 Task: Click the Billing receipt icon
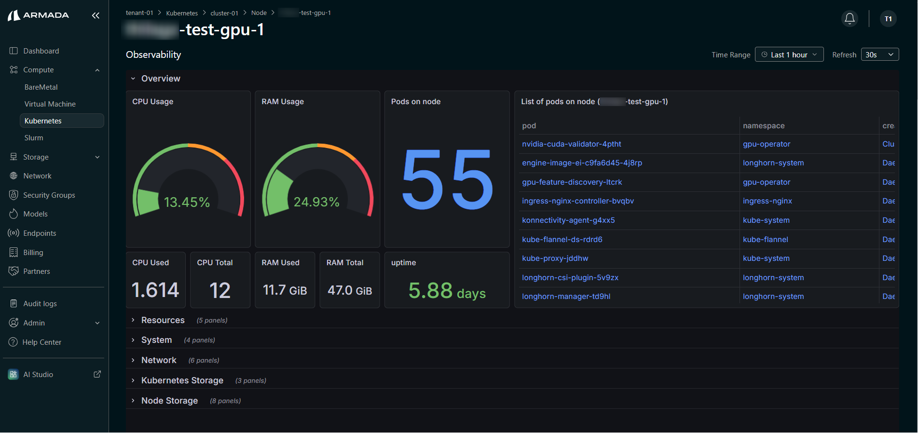14,252
